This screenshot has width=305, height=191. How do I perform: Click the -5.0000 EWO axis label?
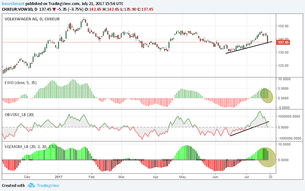[x=283, y=108]
